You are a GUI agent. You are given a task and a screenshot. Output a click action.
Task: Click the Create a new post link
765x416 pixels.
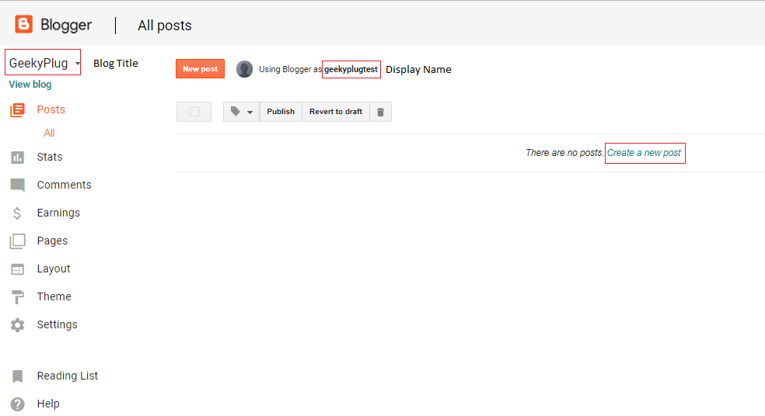[x=644, y=153]
